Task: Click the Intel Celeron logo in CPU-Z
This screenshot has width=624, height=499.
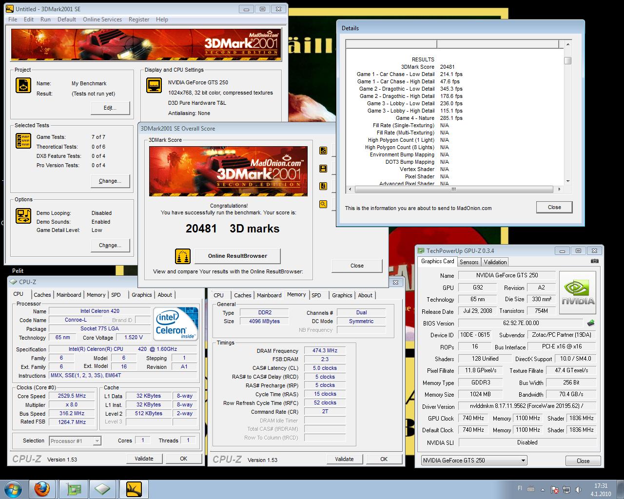Action: 175,324
